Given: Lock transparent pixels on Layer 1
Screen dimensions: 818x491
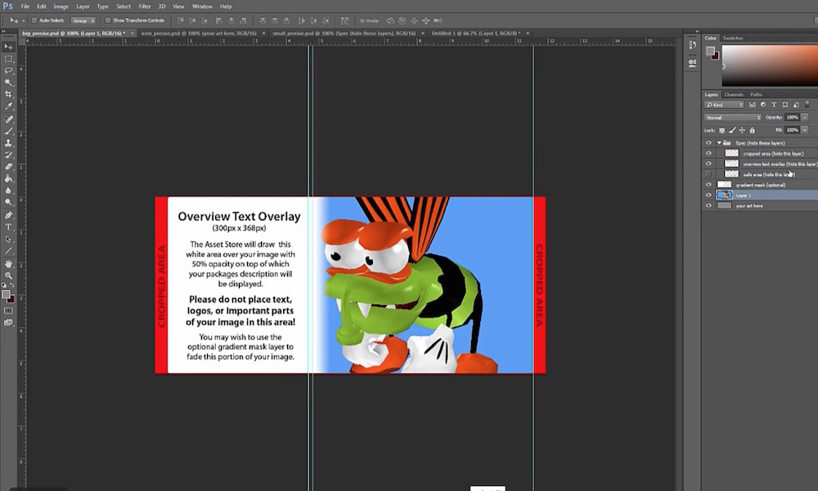Looking at the screenshot, I should (720, 129).
